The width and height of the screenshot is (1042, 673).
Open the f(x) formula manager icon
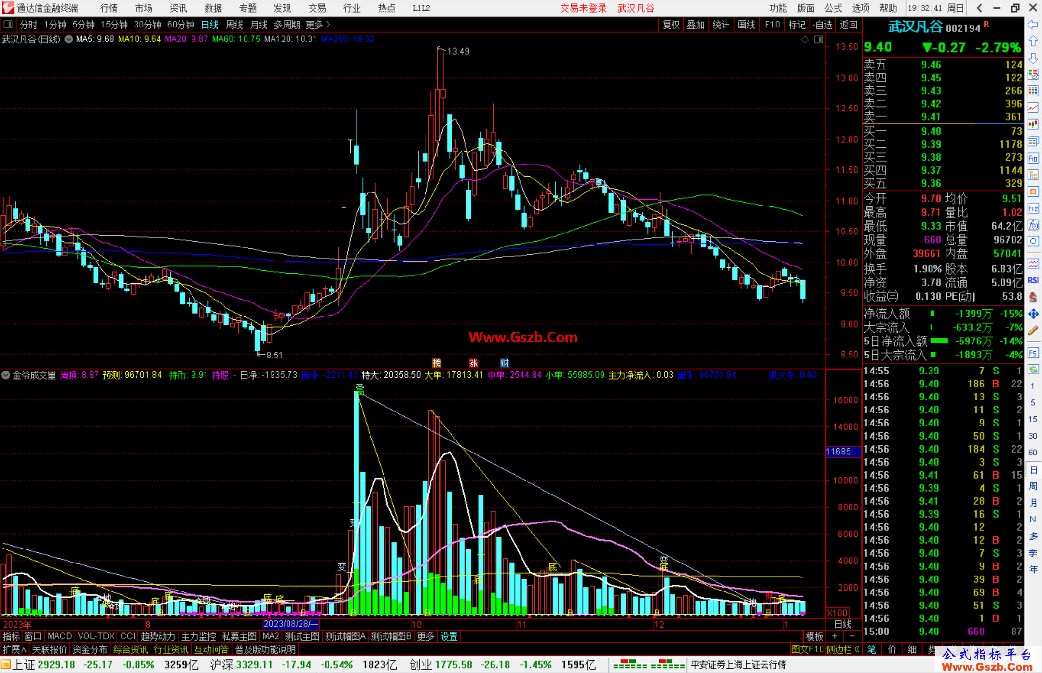pos(1033,225)
